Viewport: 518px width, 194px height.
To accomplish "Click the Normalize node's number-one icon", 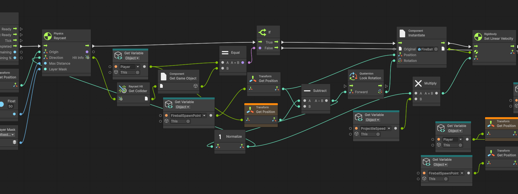I will [x=220, y=137].
